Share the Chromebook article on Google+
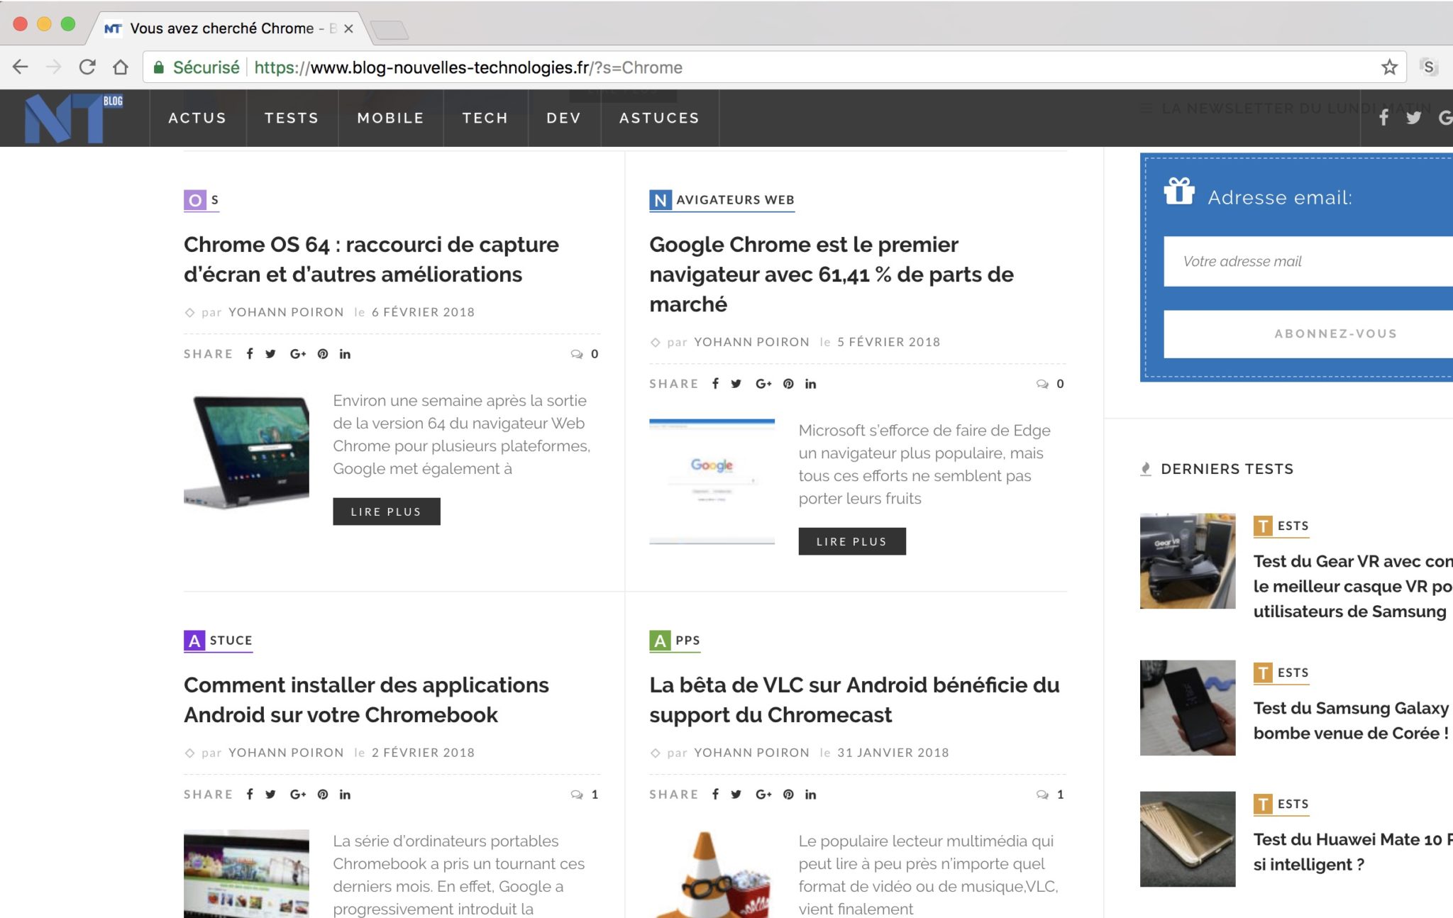Image resolution: width=1453 pixels, height=918 pixels. pos(297,795)
